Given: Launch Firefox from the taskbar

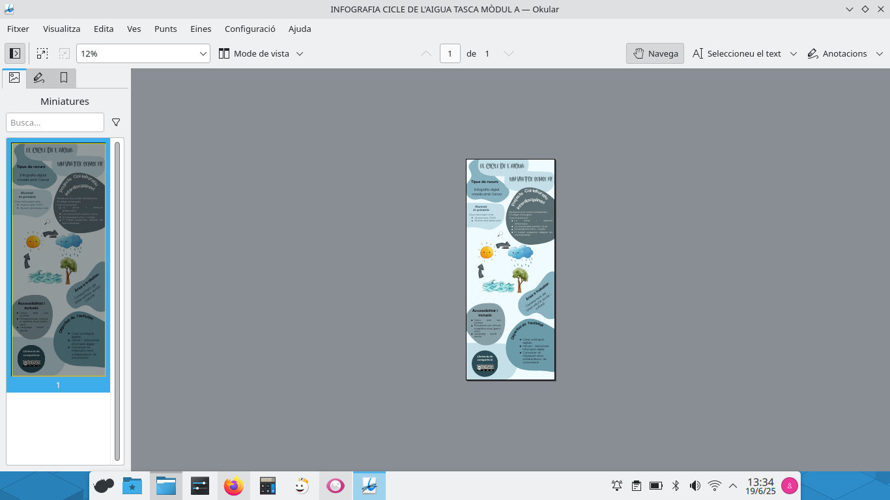Looking at the screenshot, I should tap(233, 486).
